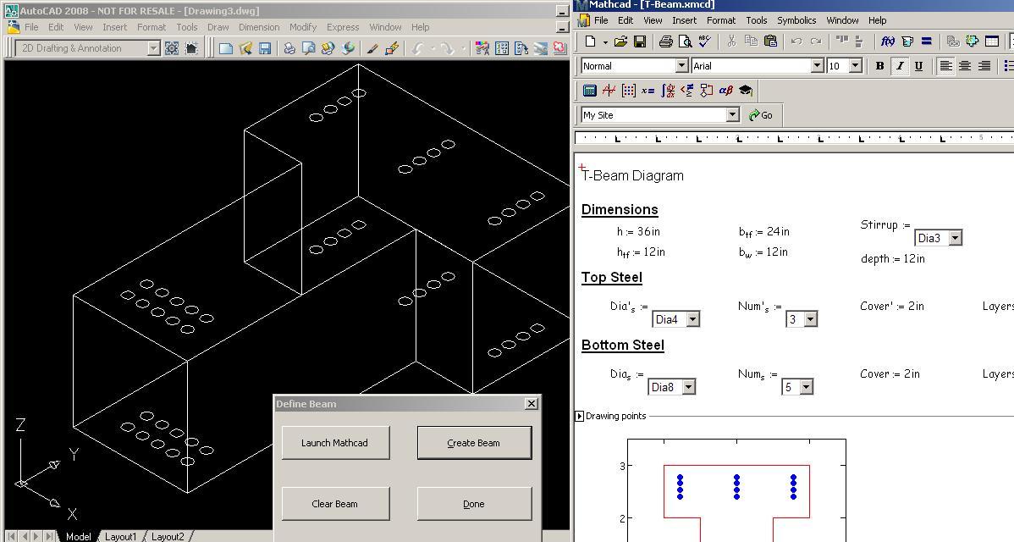Open Mathcad Calculator toolbar icon

(590, 91)
